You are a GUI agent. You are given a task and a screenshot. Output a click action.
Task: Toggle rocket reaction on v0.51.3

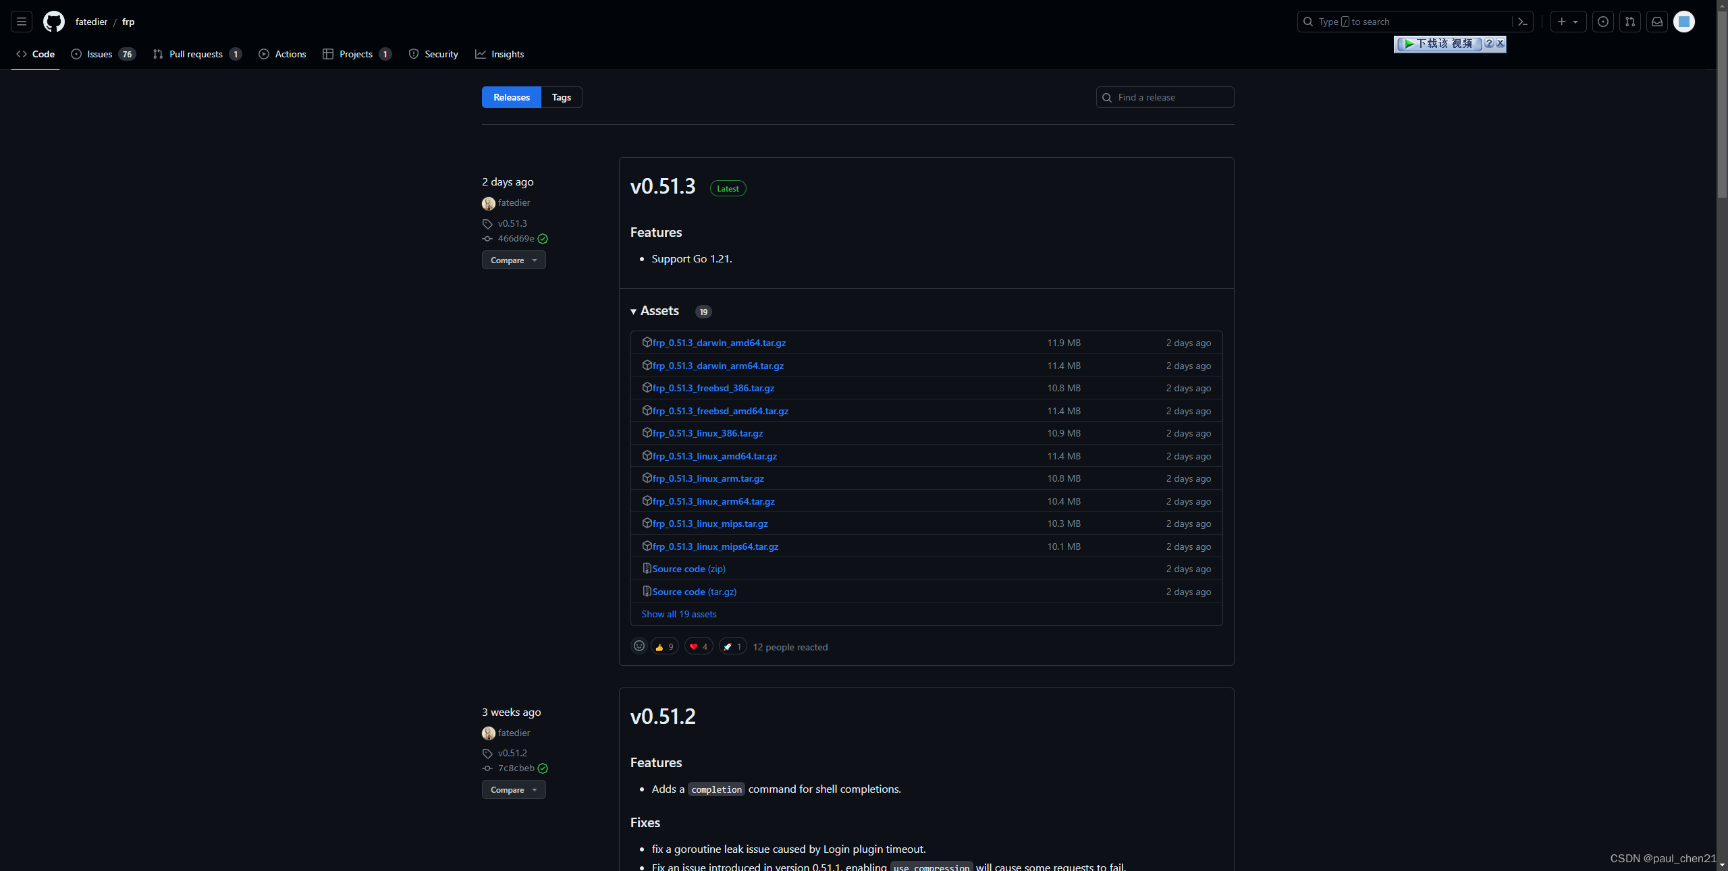click(x=732, y=646)
